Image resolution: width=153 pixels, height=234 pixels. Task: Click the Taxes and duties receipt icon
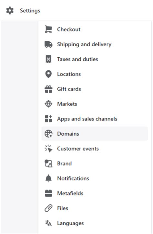pos(48,59)
